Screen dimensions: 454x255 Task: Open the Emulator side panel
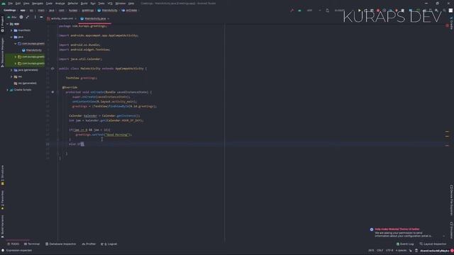[x=451, y=229]
